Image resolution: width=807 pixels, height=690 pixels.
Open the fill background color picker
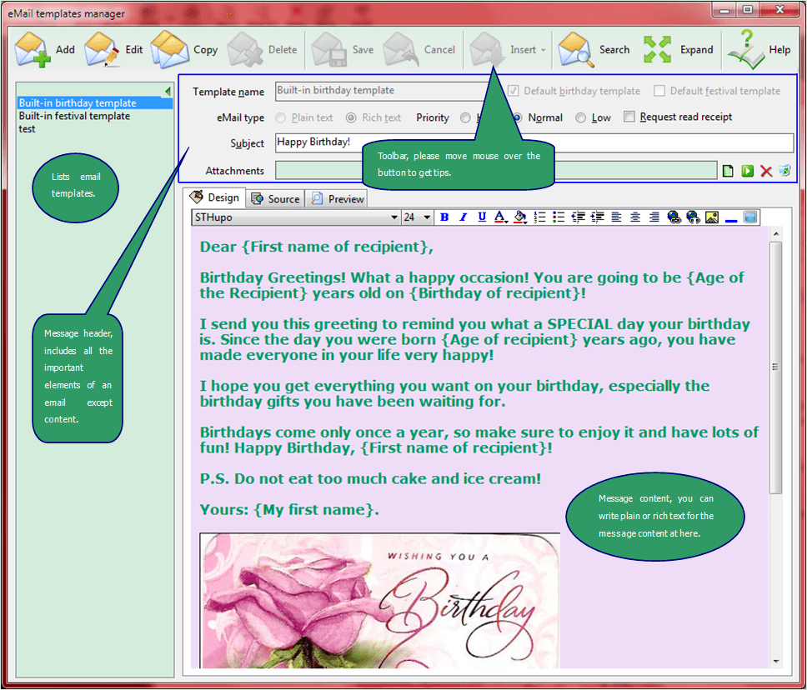pyautogui.click(x=520, y=217)
